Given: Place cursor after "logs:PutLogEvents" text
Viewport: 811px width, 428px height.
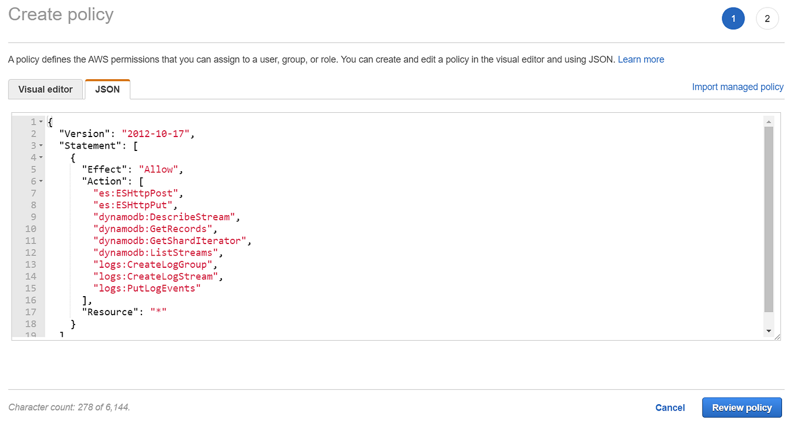Looking at the screenshot, I should tap(201, 288).
